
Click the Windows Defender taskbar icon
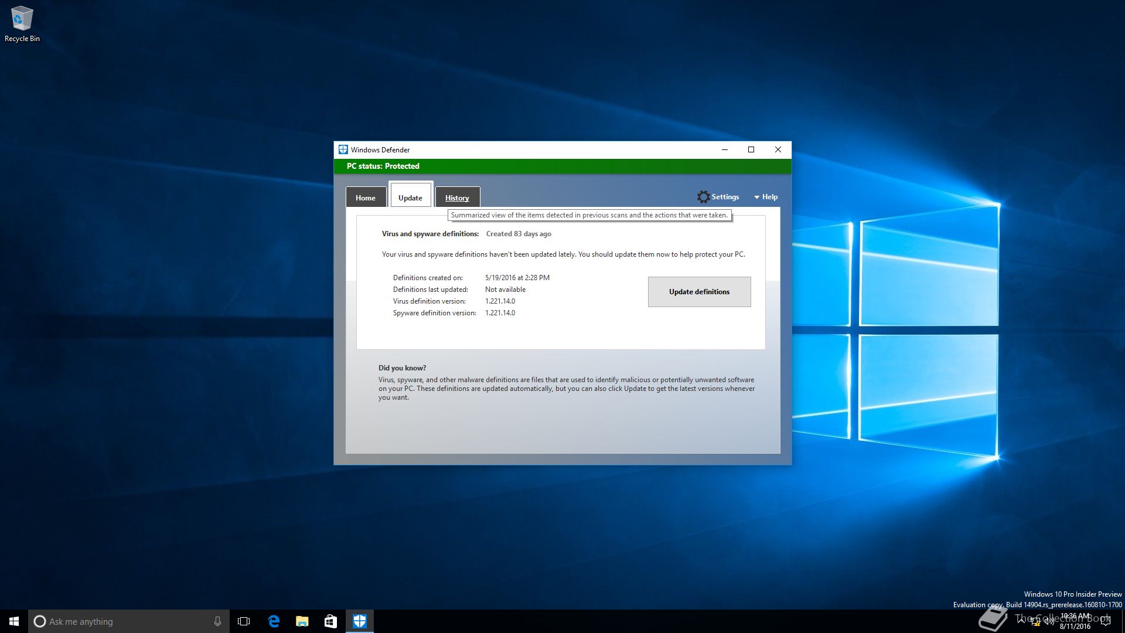pyautogui.click(x=360, y=621)
